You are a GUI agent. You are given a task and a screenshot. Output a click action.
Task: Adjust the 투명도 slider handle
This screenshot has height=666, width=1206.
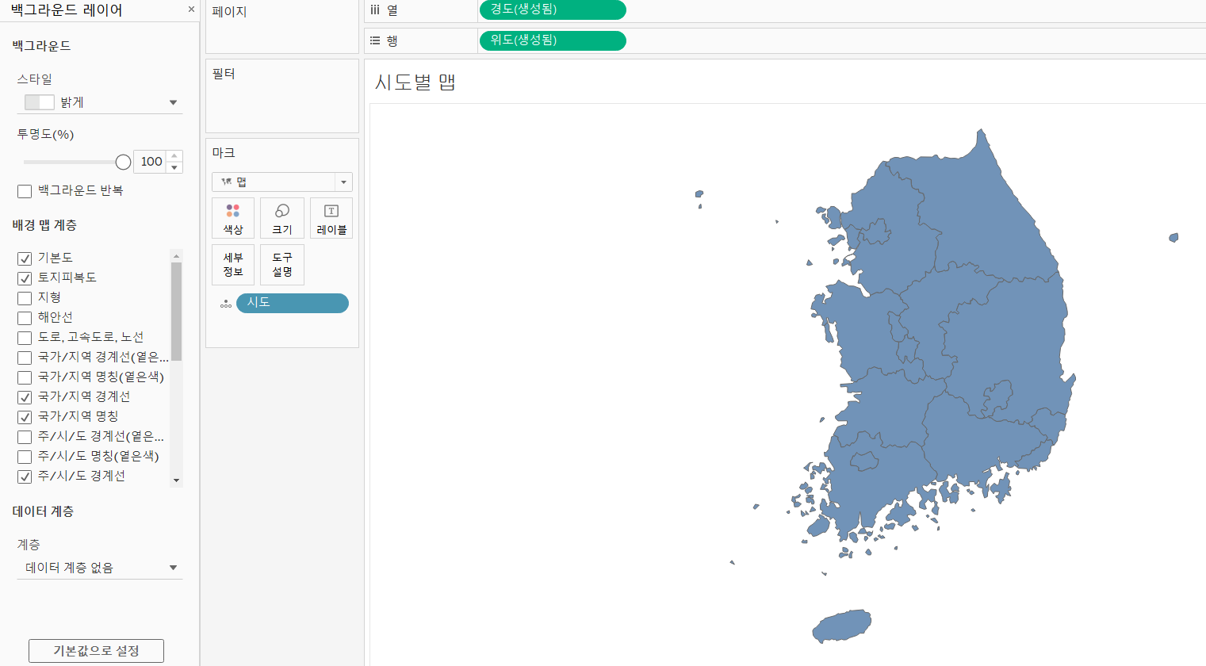123,162
